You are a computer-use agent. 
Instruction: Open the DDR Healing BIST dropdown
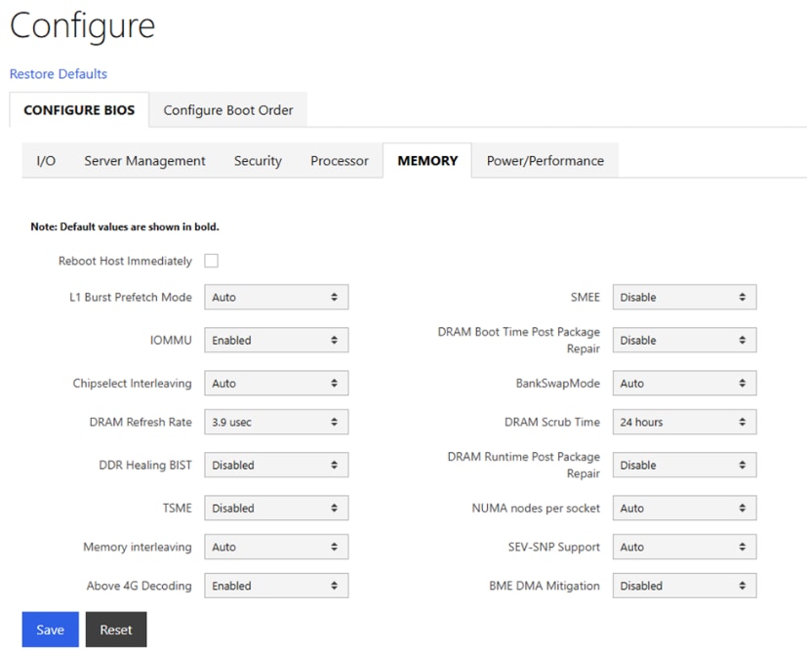[x=275, y=466]
